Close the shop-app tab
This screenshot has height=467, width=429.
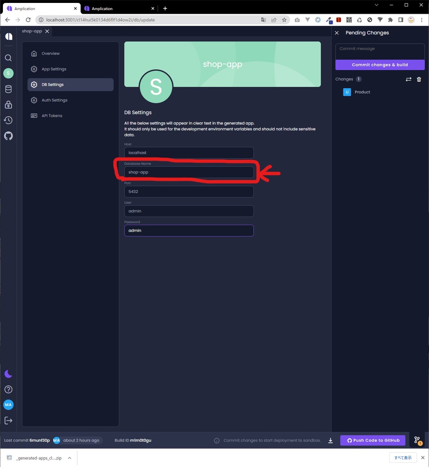click(47, 31)
